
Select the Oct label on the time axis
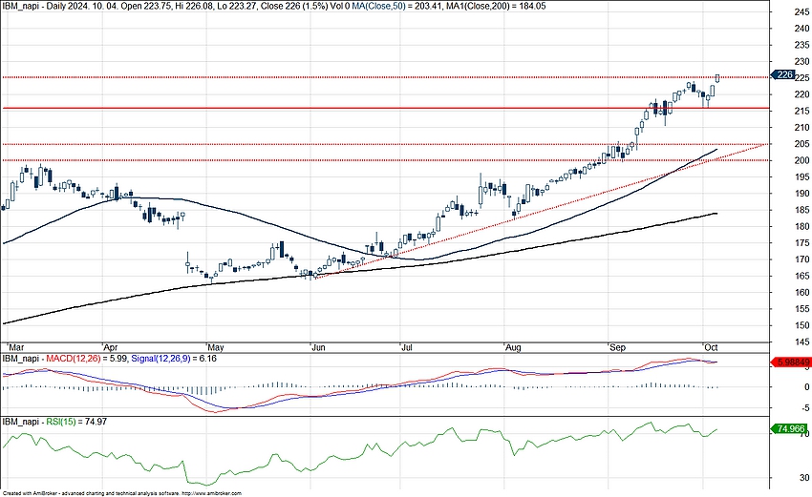click(711, 347)
